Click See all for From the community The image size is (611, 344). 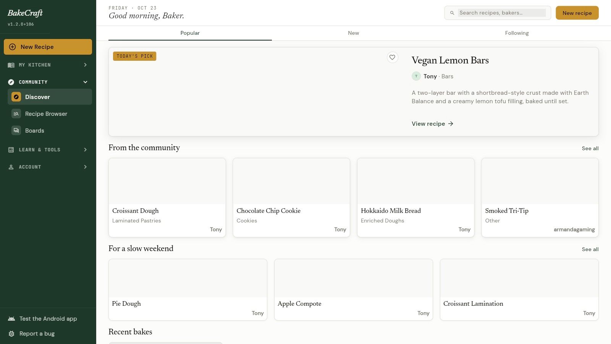590,148
